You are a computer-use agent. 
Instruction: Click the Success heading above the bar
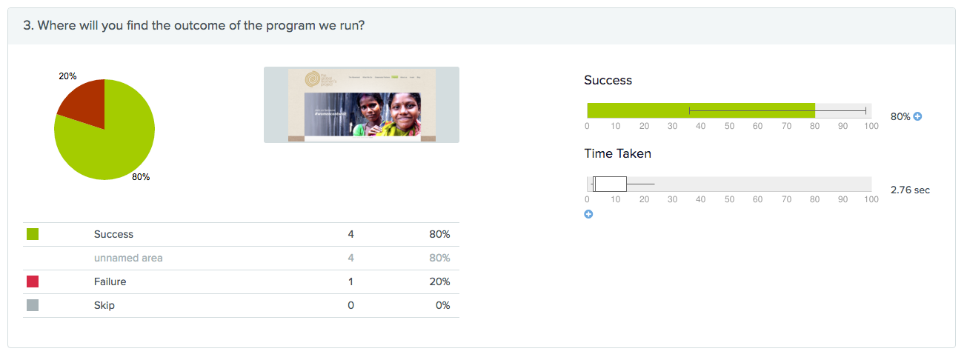(608, 80)
